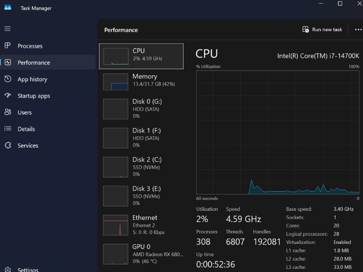Select GPU 0 AMD Radeon entry
This screenshot has height=272, width=363.
pos(141,254)
